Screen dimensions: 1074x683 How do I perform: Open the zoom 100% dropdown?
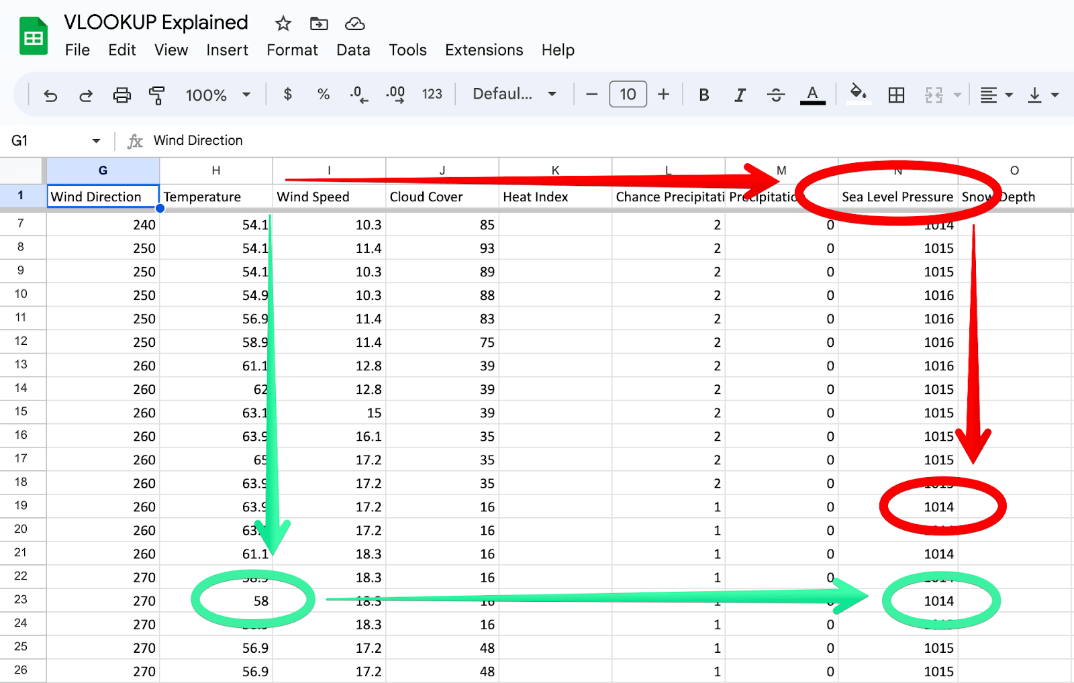[217, 95]
